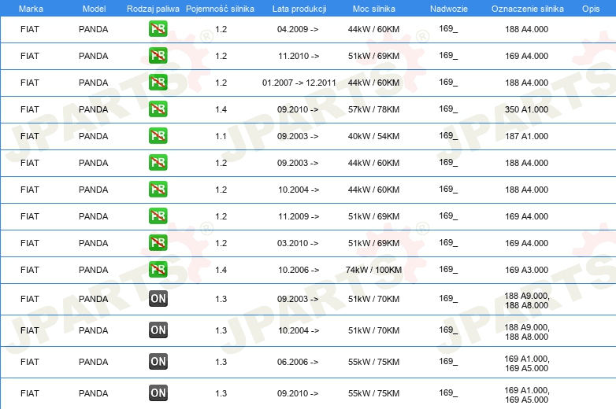Click the PANDA cell in the 10.2006 row
Viewport: 616px width, 409px height.
click(x=93, y=270)
